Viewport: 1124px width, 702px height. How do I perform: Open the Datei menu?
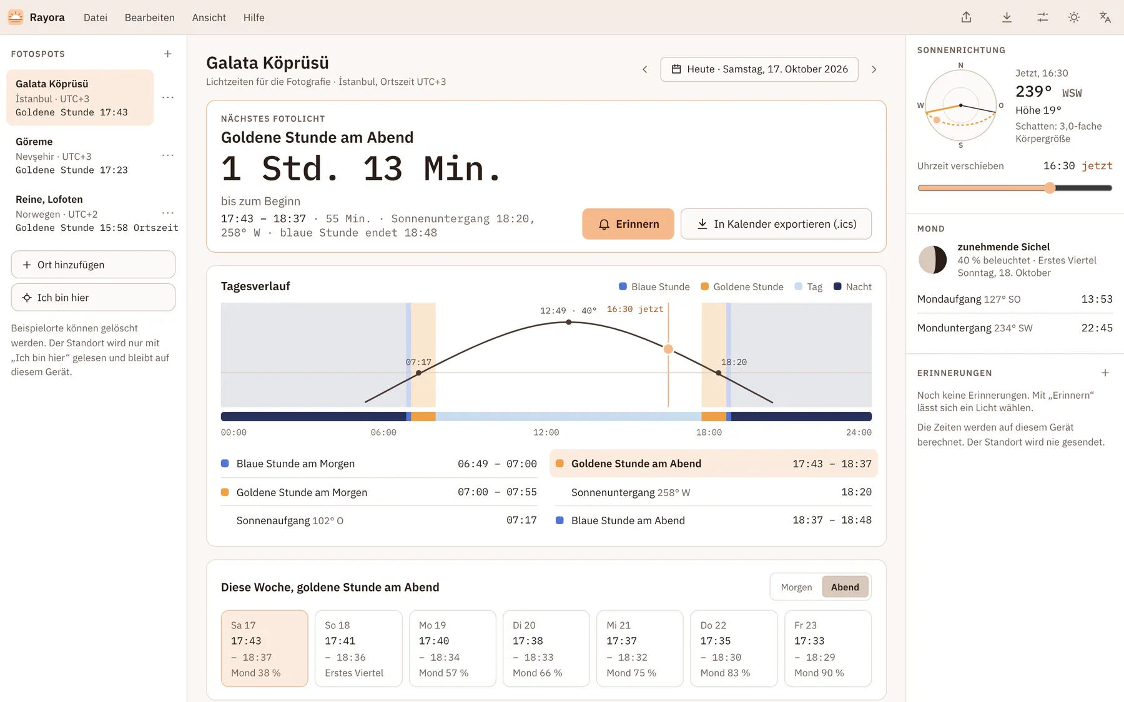[x=96, y=17]
